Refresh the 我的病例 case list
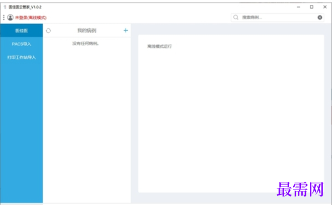The height and width of the screenshot is (205, 333). tap(48, 31)
